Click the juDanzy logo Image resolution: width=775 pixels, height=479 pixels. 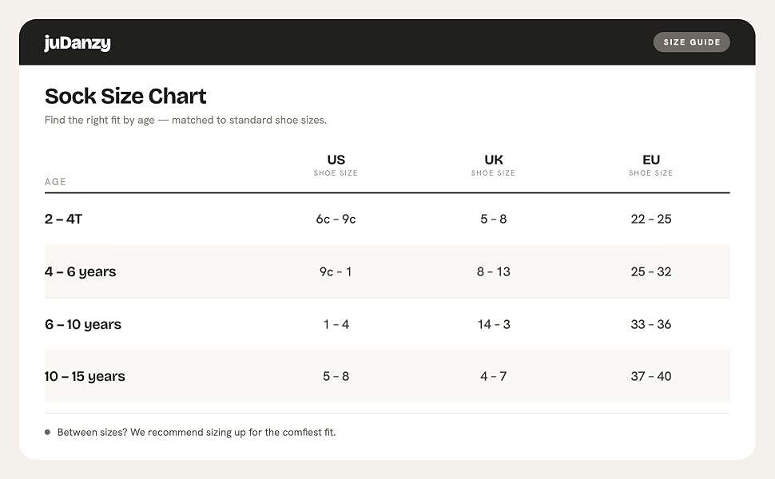coord(77,43)
